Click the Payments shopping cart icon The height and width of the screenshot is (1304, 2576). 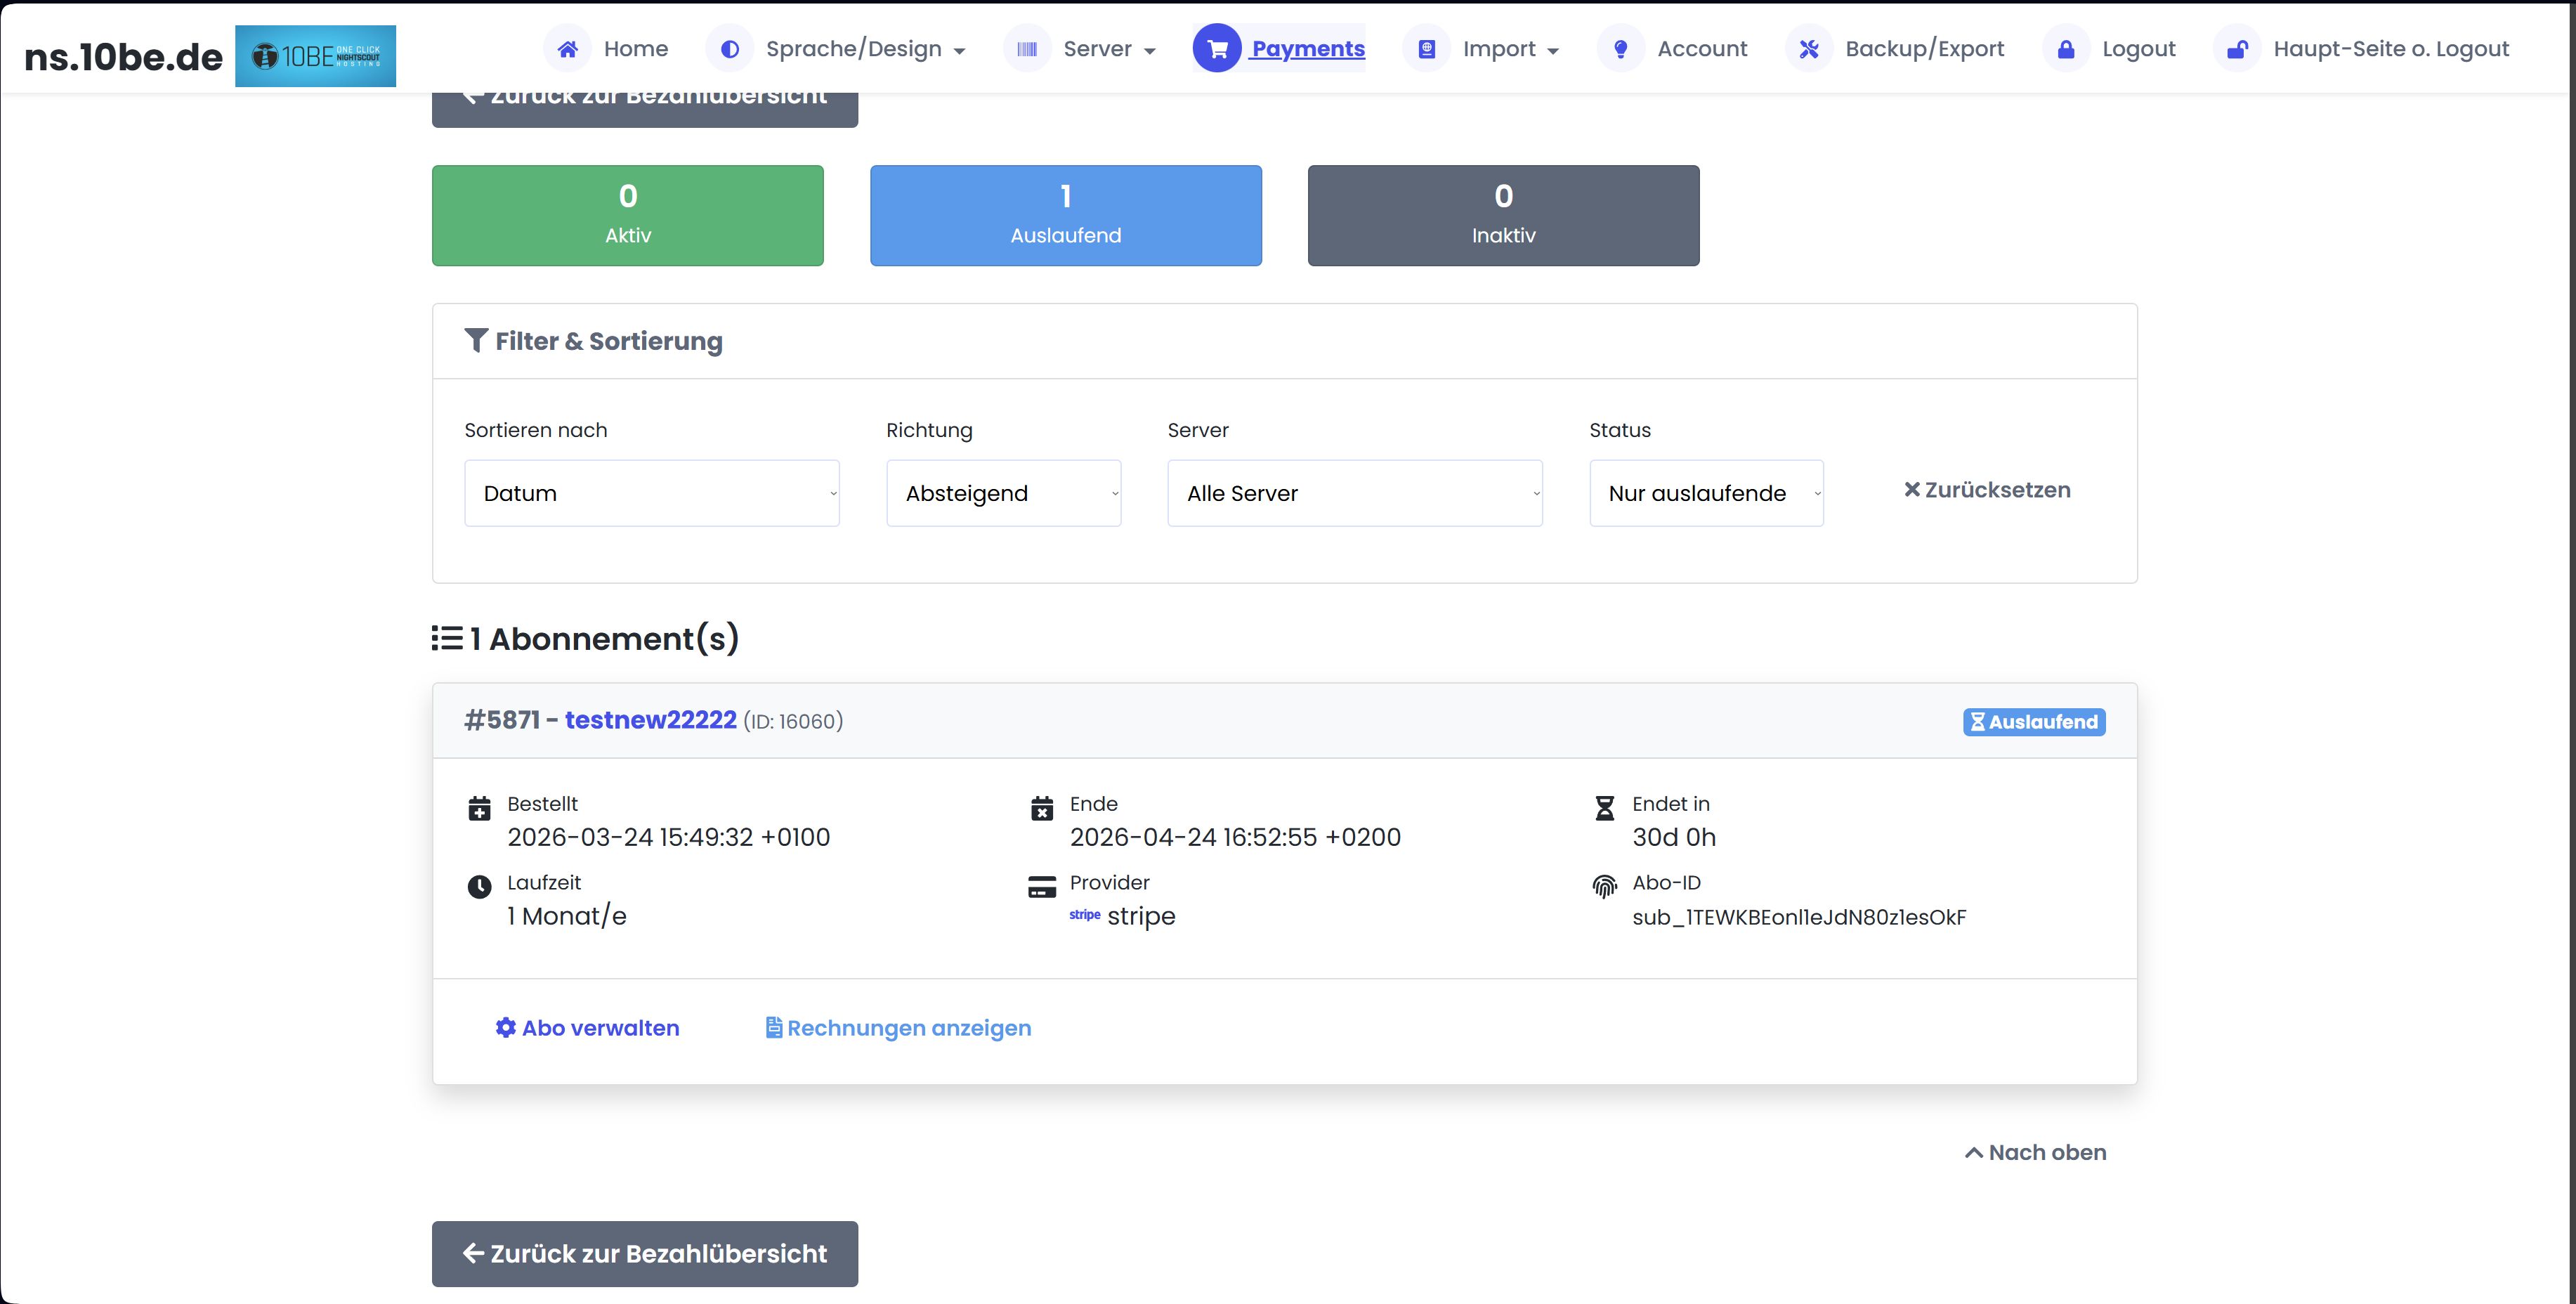(x=1216, y=49)
